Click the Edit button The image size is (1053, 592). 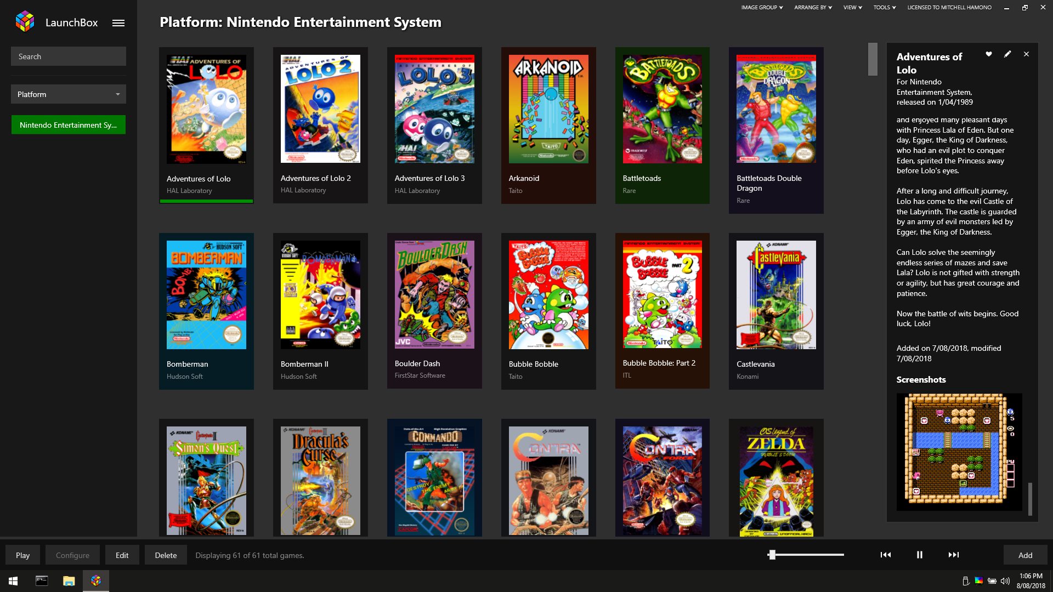pyautogui.click(x=122, y=555)
